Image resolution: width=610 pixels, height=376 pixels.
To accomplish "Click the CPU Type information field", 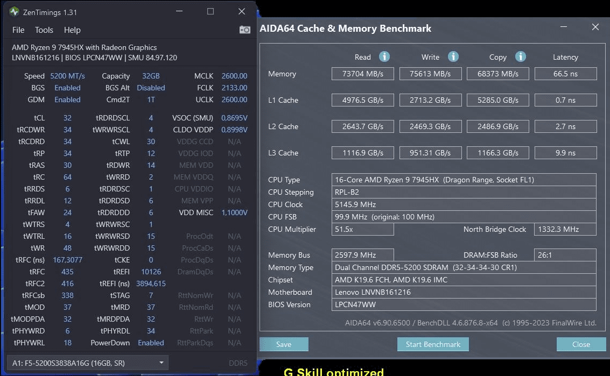I will [x=464, y=180].
